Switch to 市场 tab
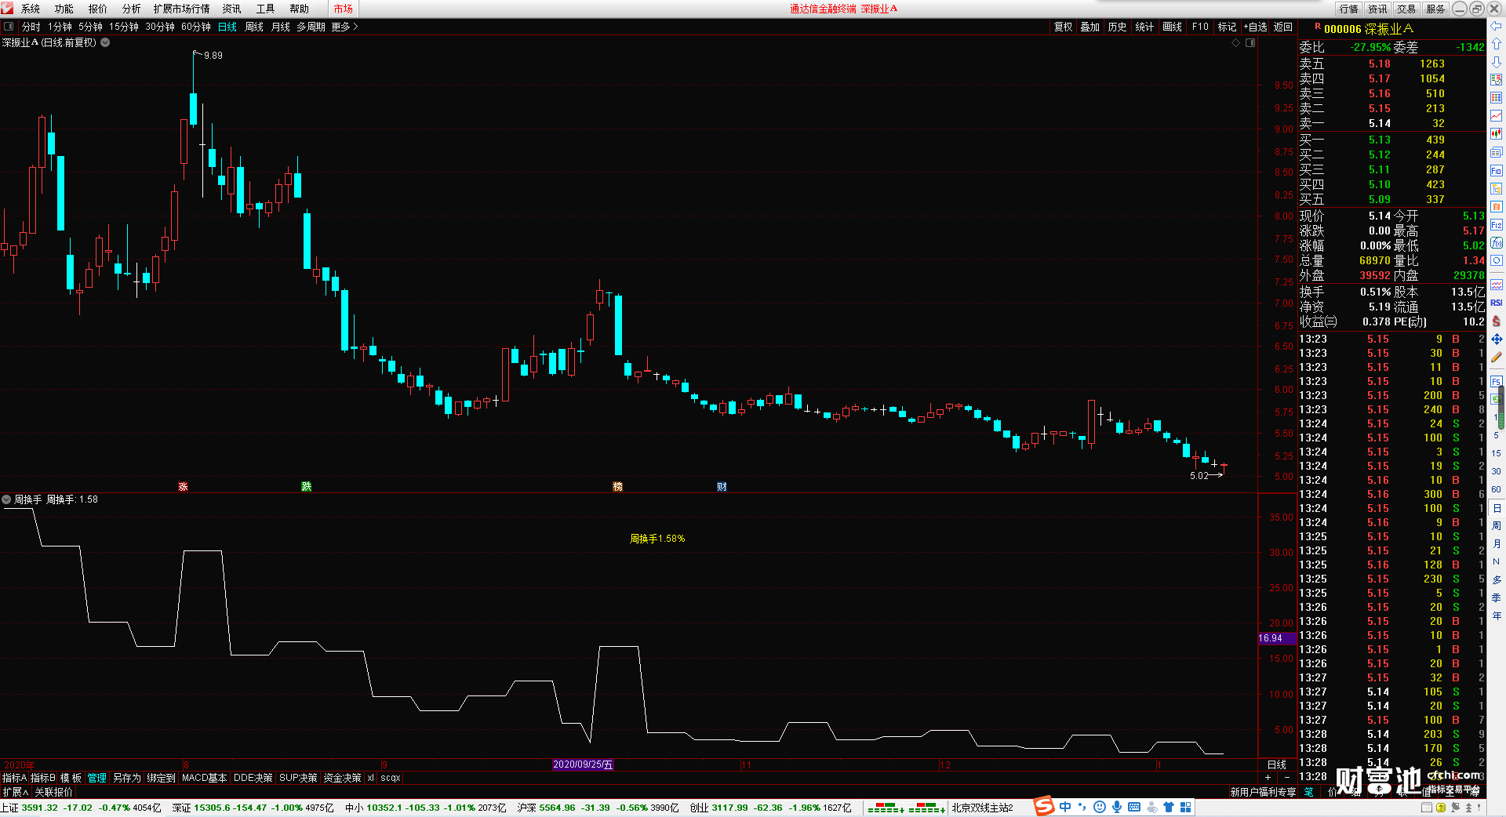 [x=343, y=9]
